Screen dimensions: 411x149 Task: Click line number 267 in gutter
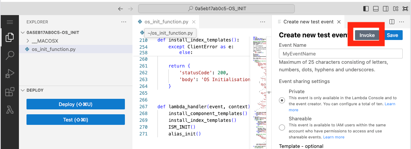point(143,107)
